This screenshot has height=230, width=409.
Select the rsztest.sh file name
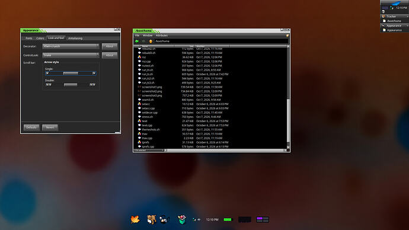coord(148,66)
